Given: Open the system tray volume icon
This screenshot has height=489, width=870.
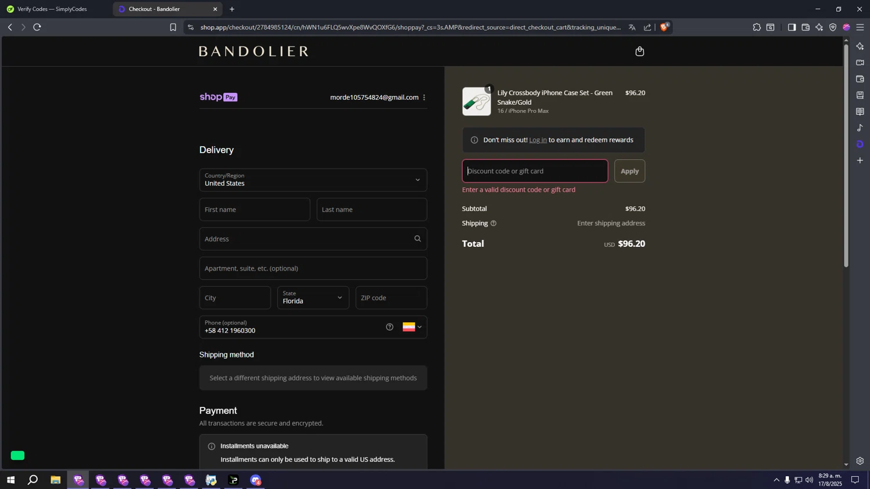Looking at the screenshot, I should (809, 480).
